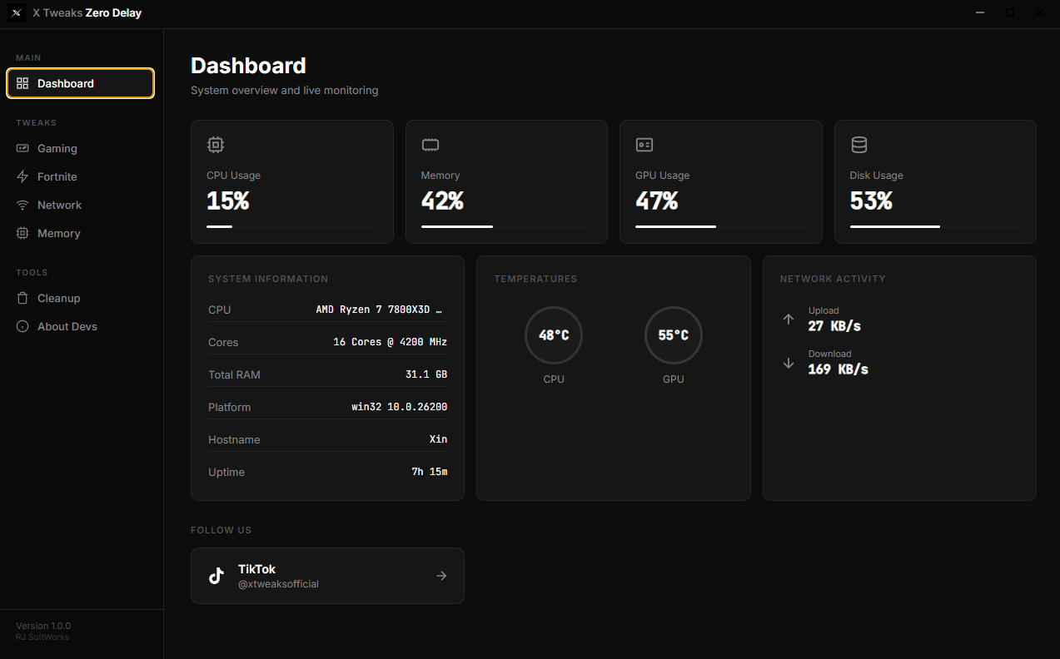Click the Fortnite lightning bolt icon
The height and width of the screenshot is (659, 1060).
tap(22, 176)
